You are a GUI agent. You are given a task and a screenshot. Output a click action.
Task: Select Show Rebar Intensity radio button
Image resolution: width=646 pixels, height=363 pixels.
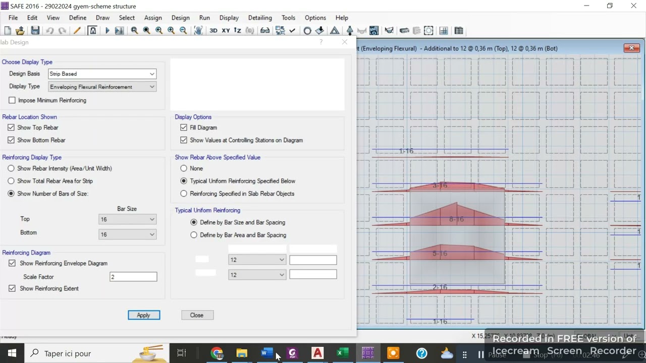(11, 168)
